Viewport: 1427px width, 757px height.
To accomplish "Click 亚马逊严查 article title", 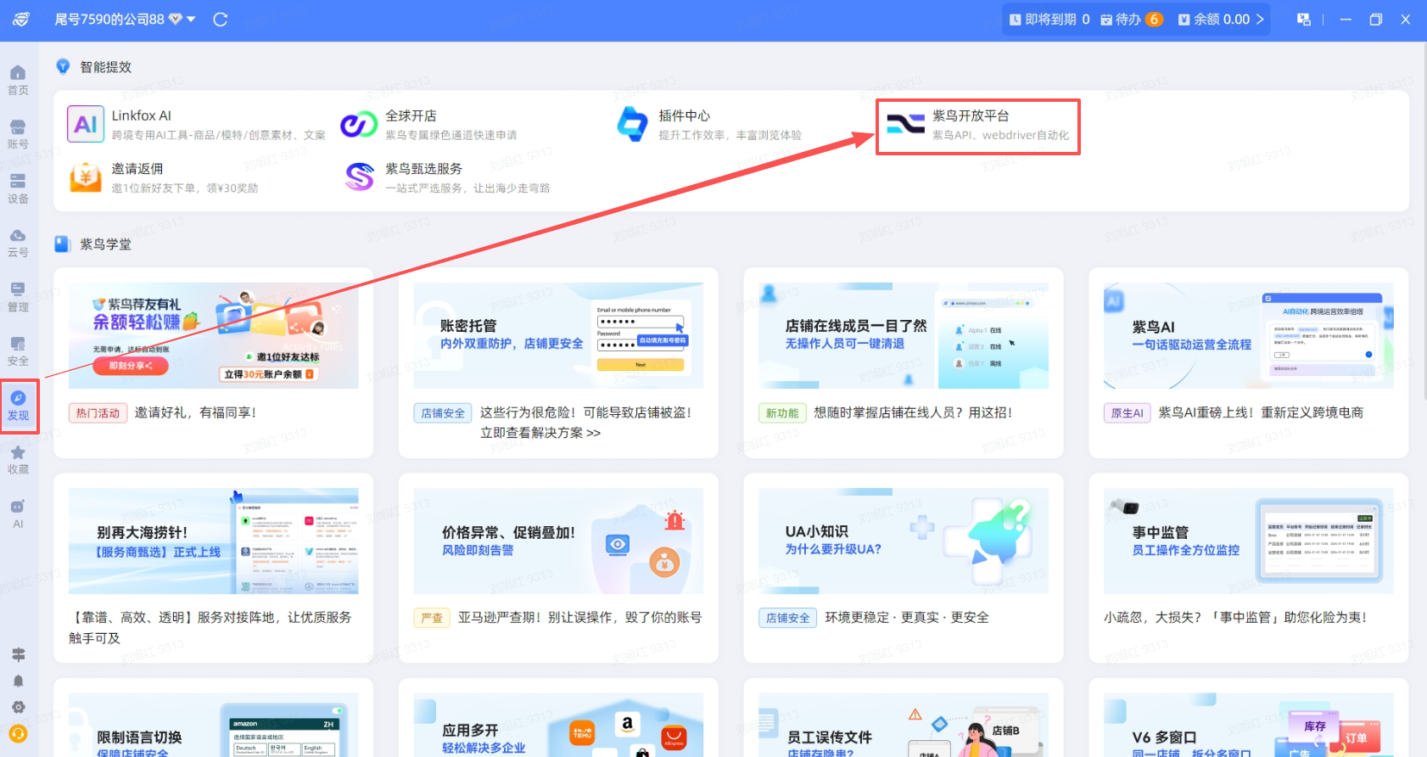I will click(x=579, y=618).
